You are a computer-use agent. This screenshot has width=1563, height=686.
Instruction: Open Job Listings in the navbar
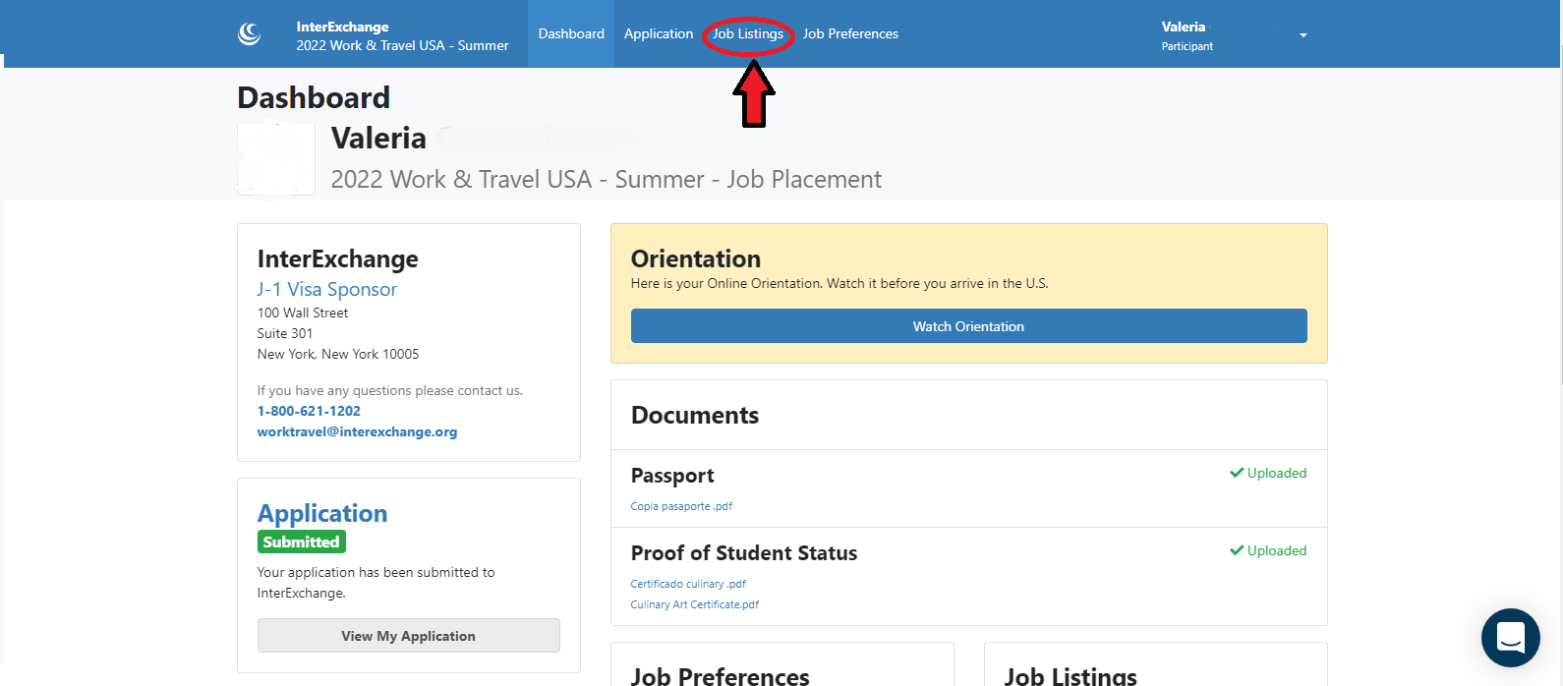point(747,33)
